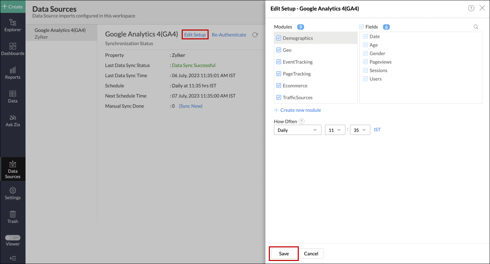Viewport: 490px width, 264px height.
Task: Expand the hour dropdown showing 11
Action: [335, 130]
